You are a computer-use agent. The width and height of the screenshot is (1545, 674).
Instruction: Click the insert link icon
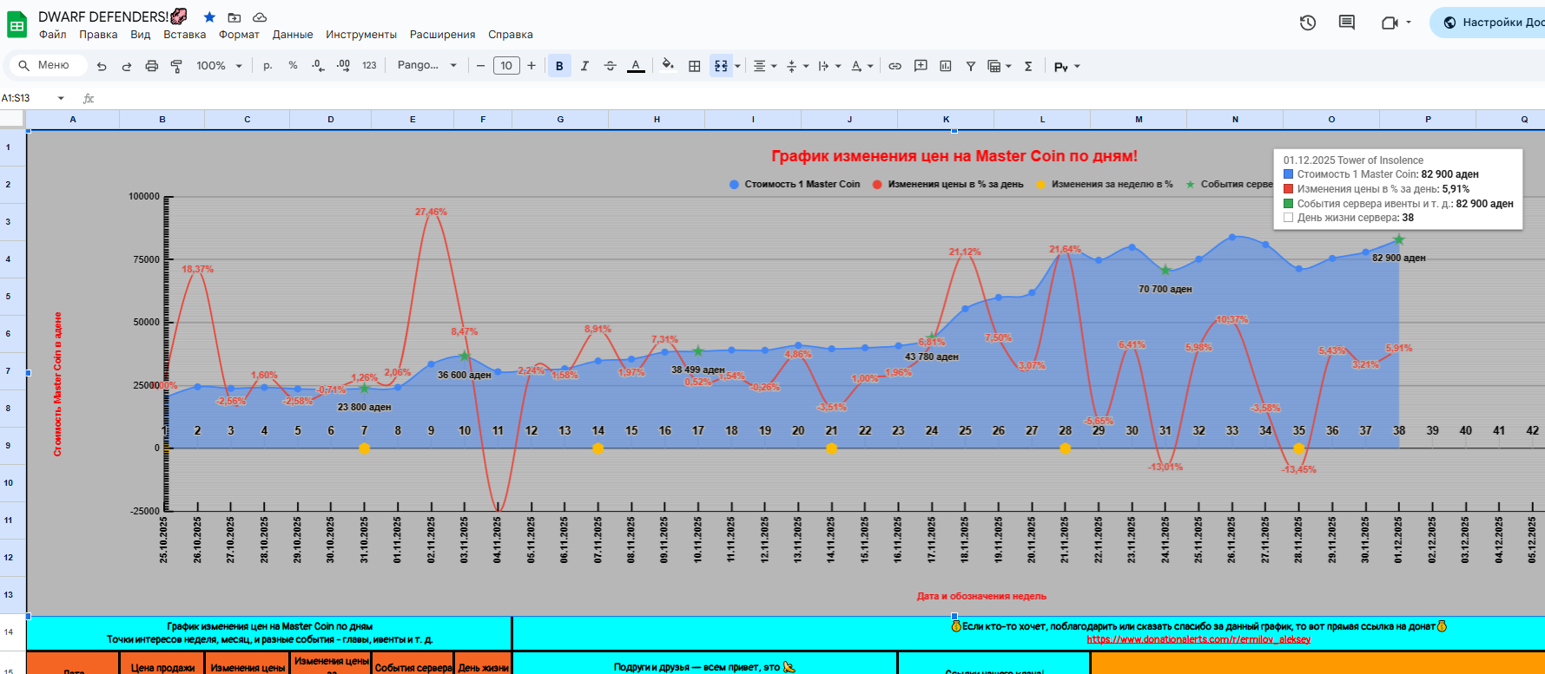pyautogui.click(x=895, y=66)
